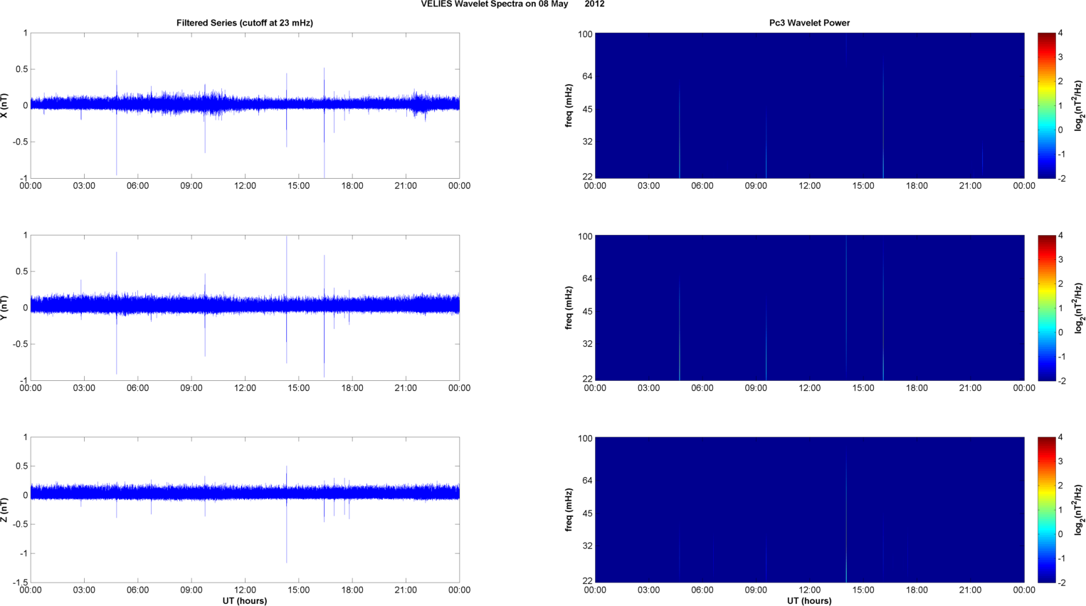Viewport: 1086px width, 606px height.
Task: Click the large negative spike near 14:20 in Z plot
Action: coord(287,534)
